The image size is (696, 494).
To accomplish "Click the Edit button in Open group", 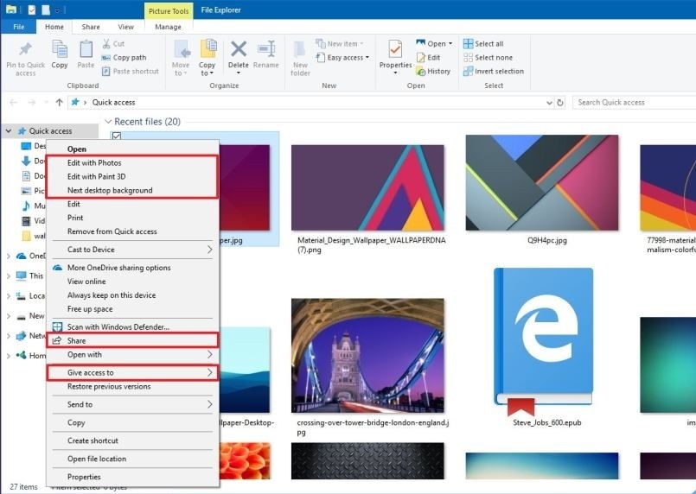I will tap(428, 58).
